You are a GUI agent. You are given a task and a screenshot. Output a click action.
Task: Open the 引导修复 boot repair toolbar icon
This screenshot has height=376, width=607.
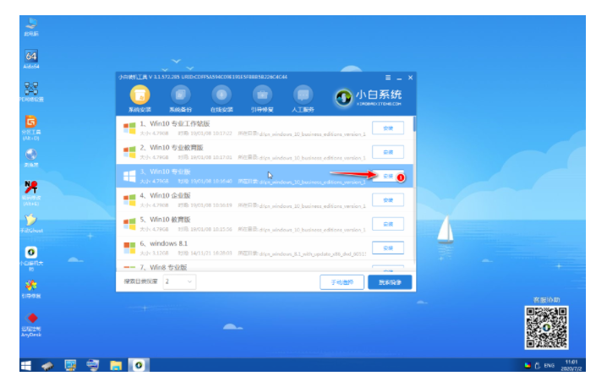coord(262,99)
